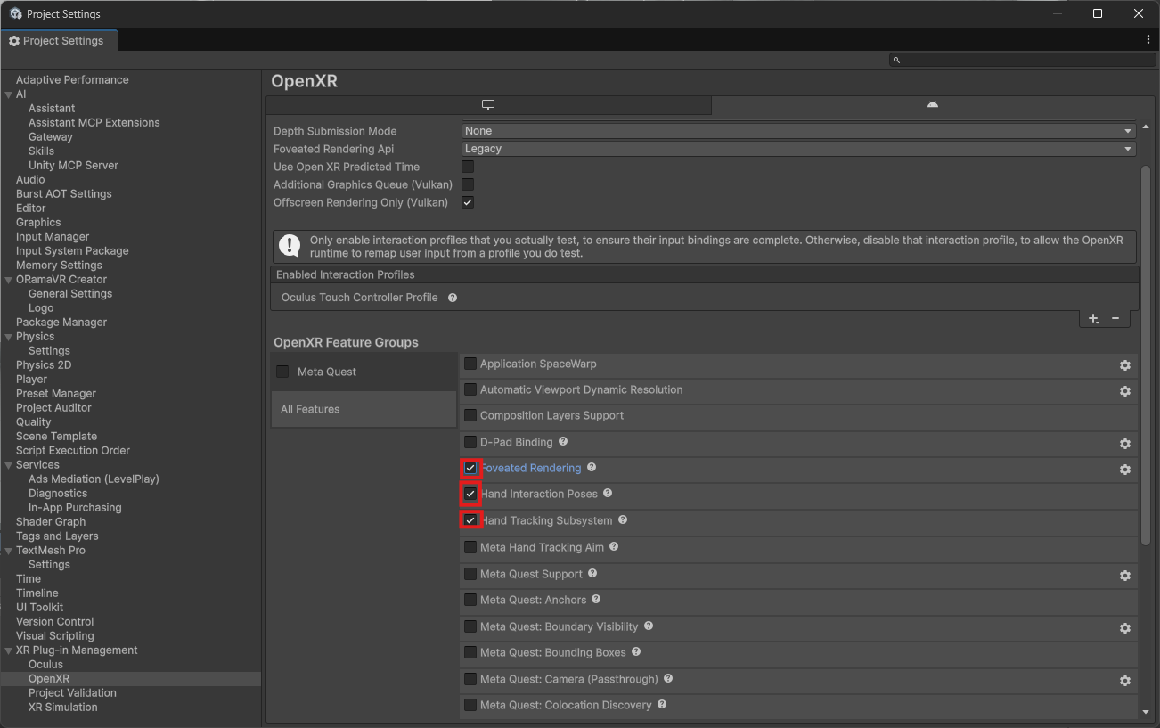Viewport: 1160px width, 728px height.
Task: Open Version Control settings
Action: point(54,621)
